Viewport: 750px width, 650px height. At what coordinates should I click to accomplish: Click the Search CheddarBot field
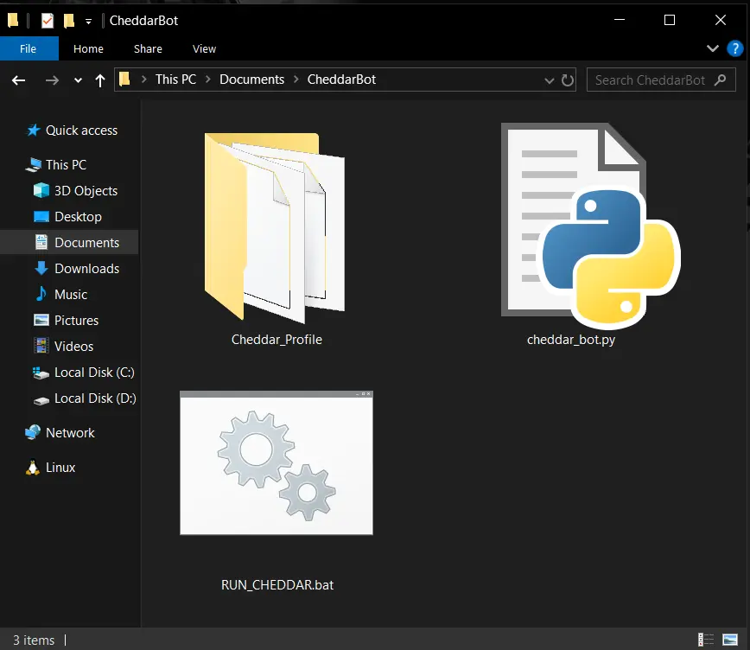(x=661, y=80)
